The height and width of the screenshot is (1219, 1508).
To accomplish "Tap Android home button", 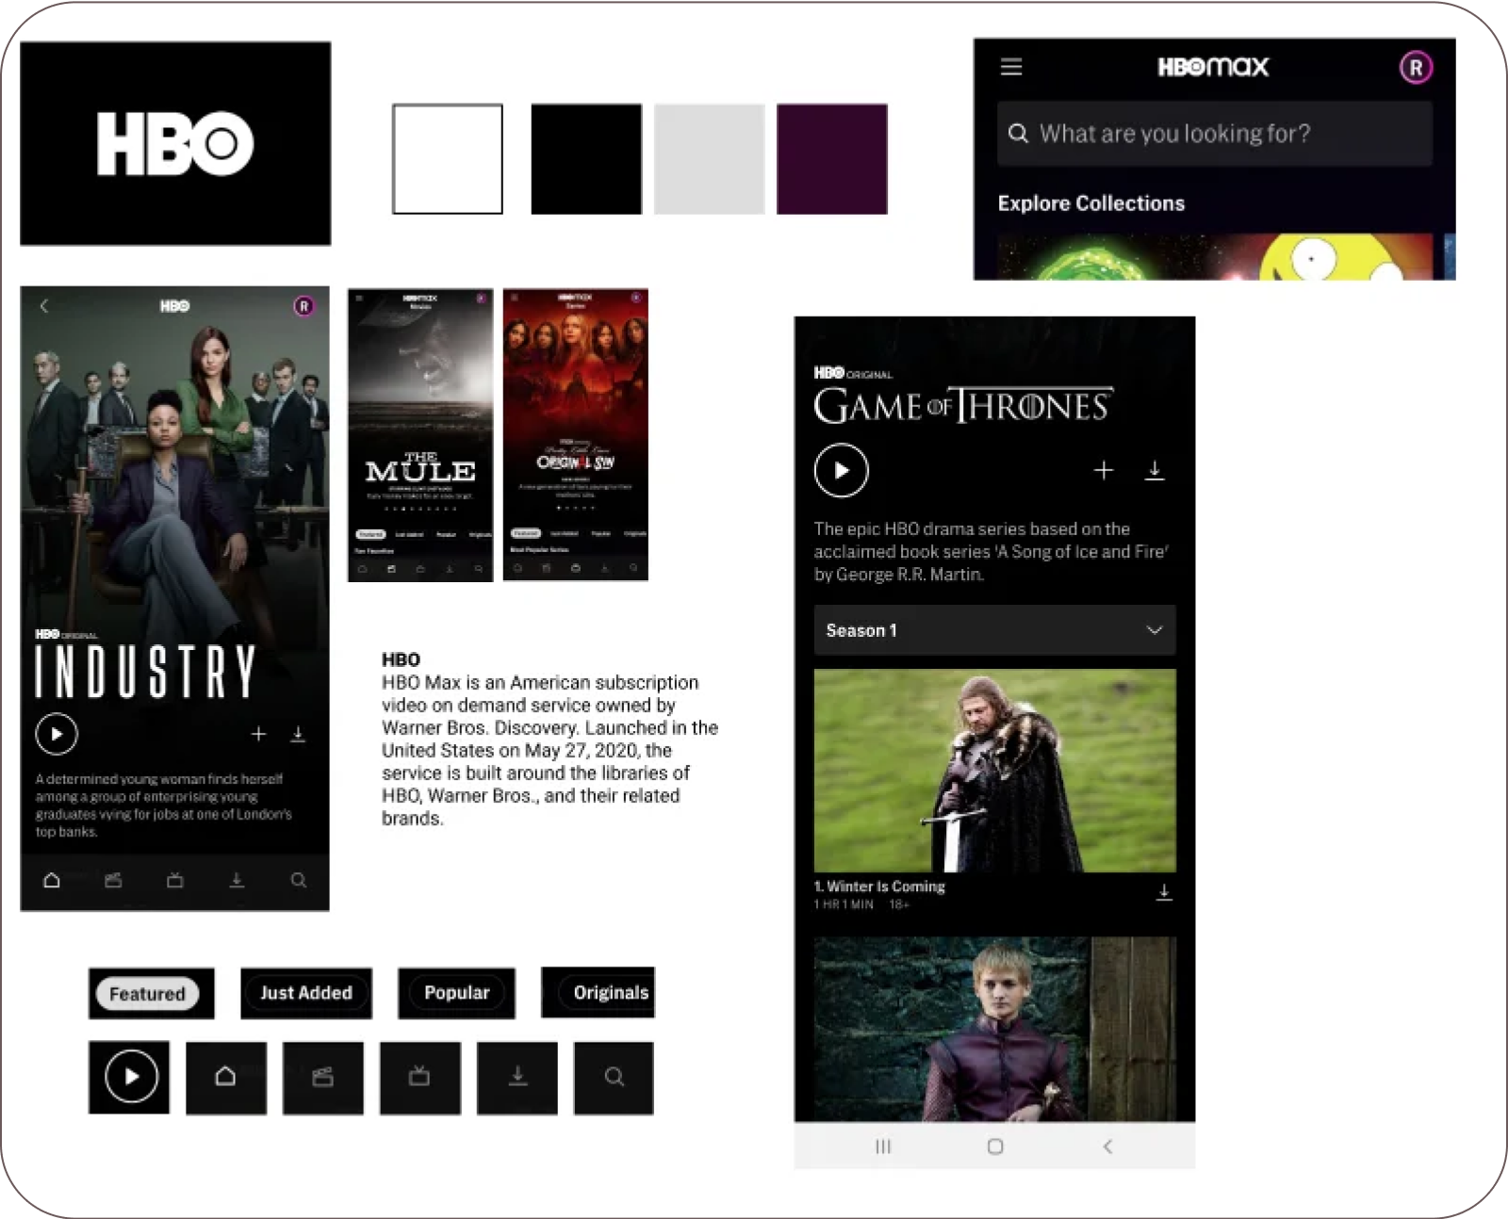I will [x=995, y=1146].
